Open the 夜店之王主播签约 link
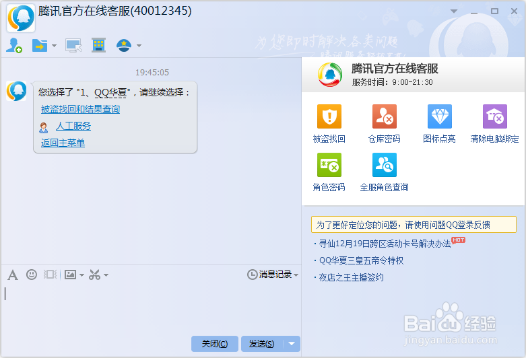 (x=351, y=277)
